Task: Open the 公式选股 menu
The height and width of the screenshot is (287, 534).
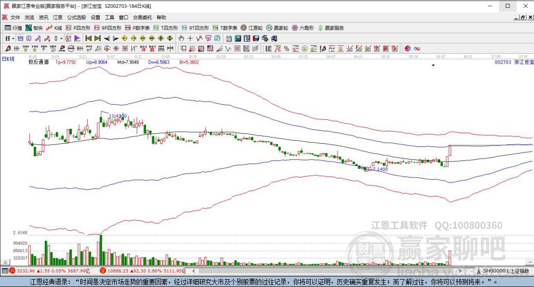Action: [77, 17]
